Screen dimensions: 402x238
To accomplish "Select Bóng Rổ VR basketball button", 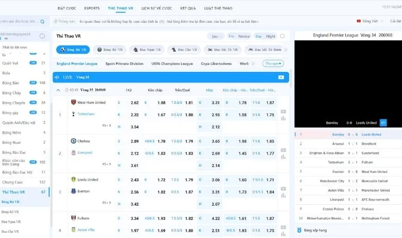I will pos(110,50).
